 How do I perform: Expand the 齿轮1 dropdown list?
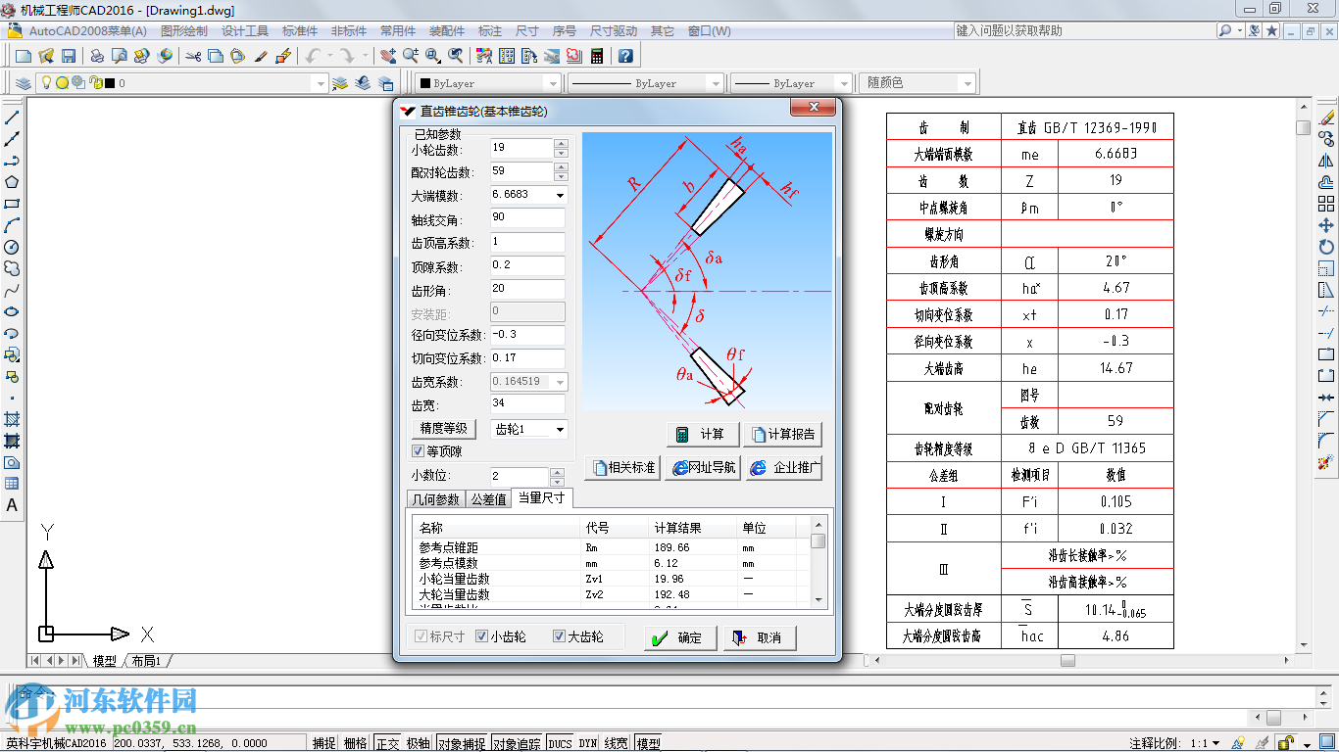[x=560, y=429]
